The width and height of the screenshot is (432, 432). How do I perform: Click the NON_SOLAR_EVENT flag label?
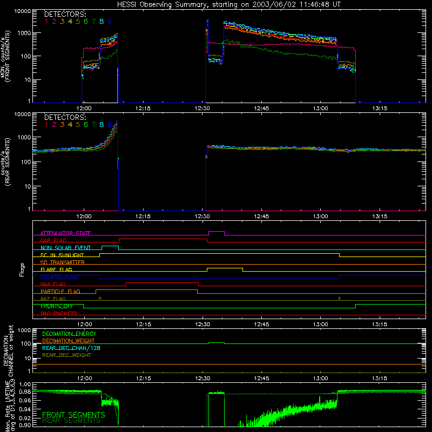point(65,248)
